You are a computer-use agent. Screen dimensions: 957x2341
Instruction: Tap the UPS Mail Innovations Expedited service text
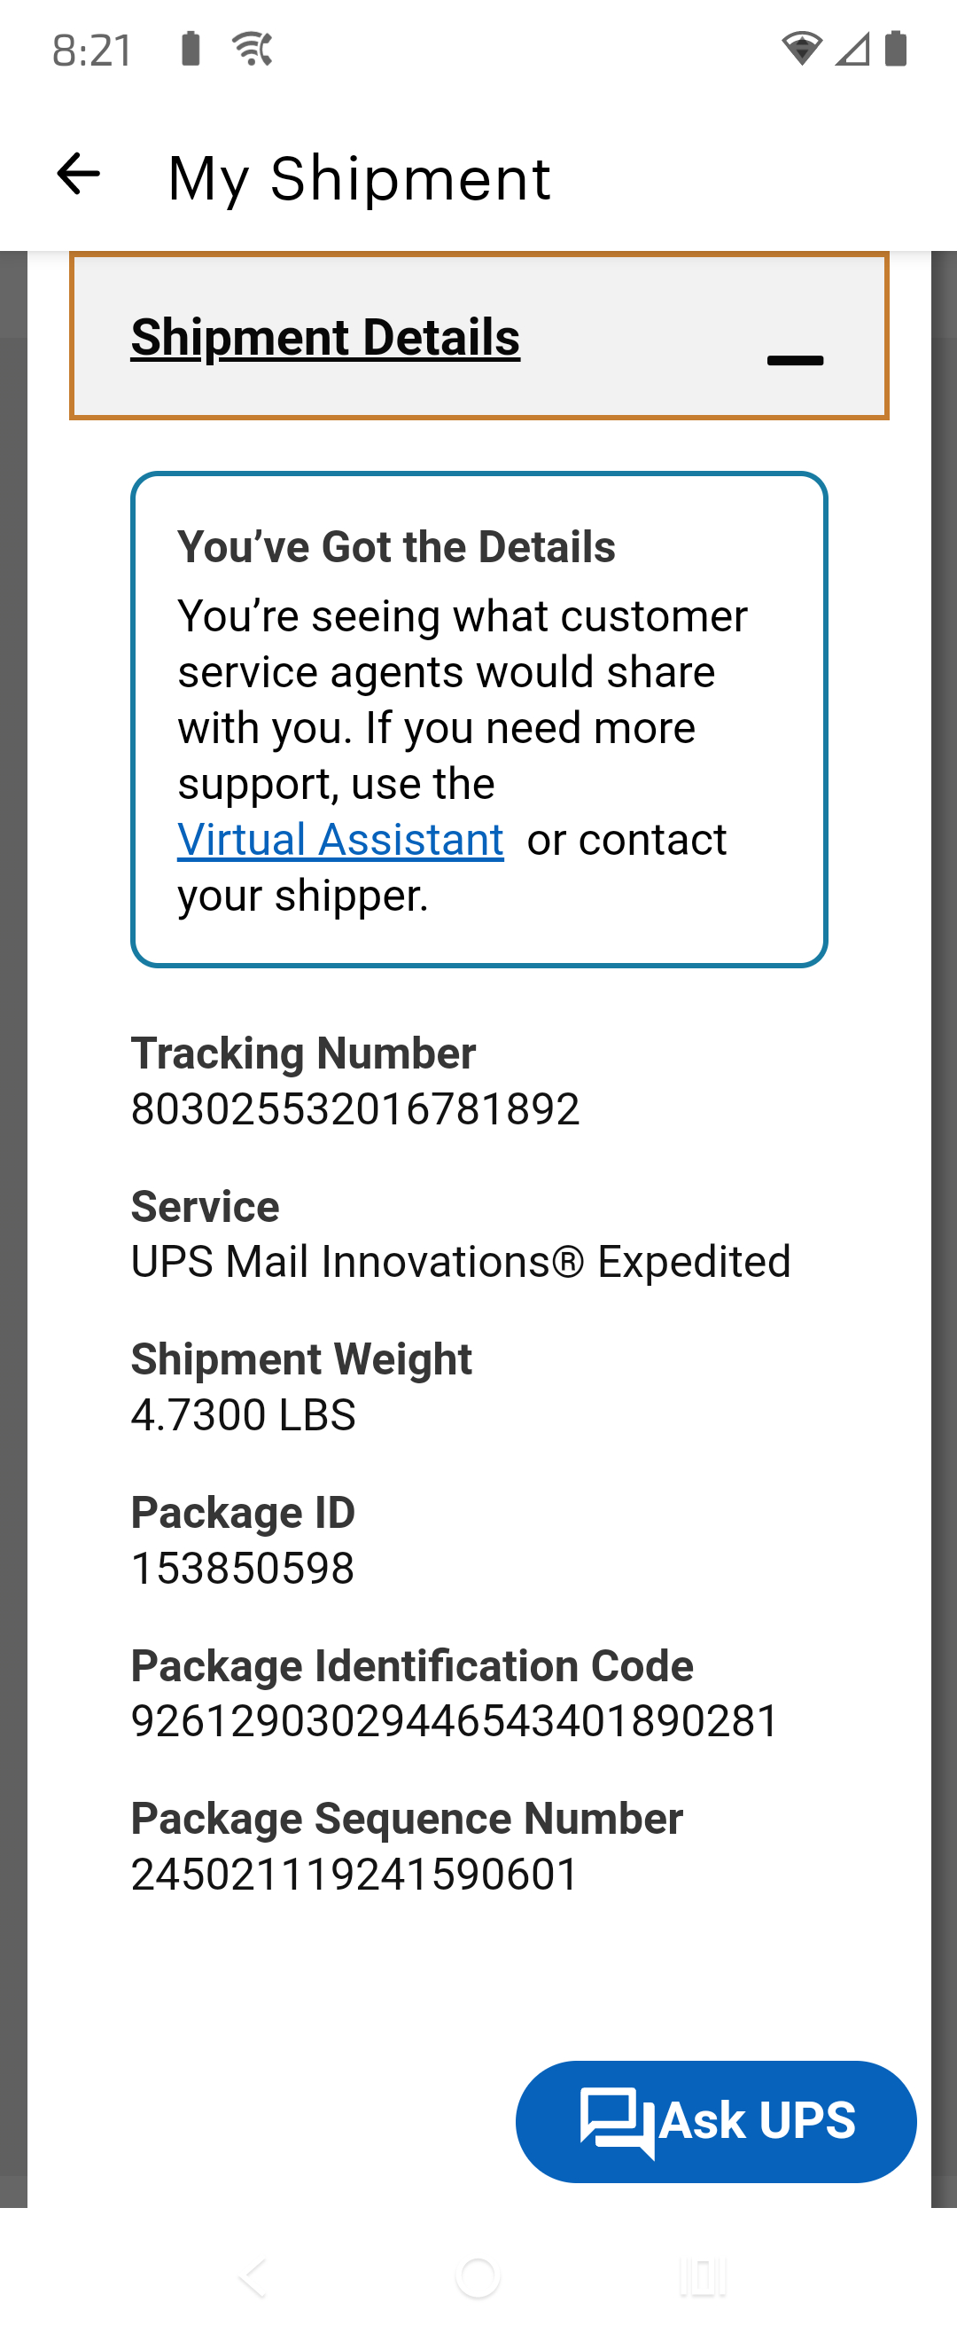(461, 1261)
